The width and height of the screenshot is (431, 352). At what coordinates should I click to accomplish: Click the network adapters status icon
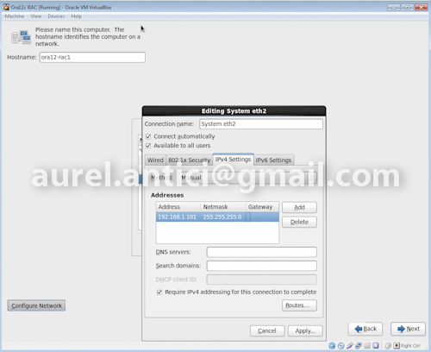[359, 345]
